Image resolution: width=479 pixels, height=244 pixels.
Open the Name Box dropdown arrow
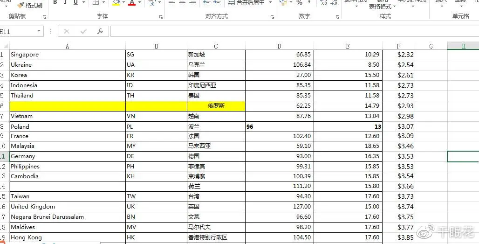(x=39, y=31)
